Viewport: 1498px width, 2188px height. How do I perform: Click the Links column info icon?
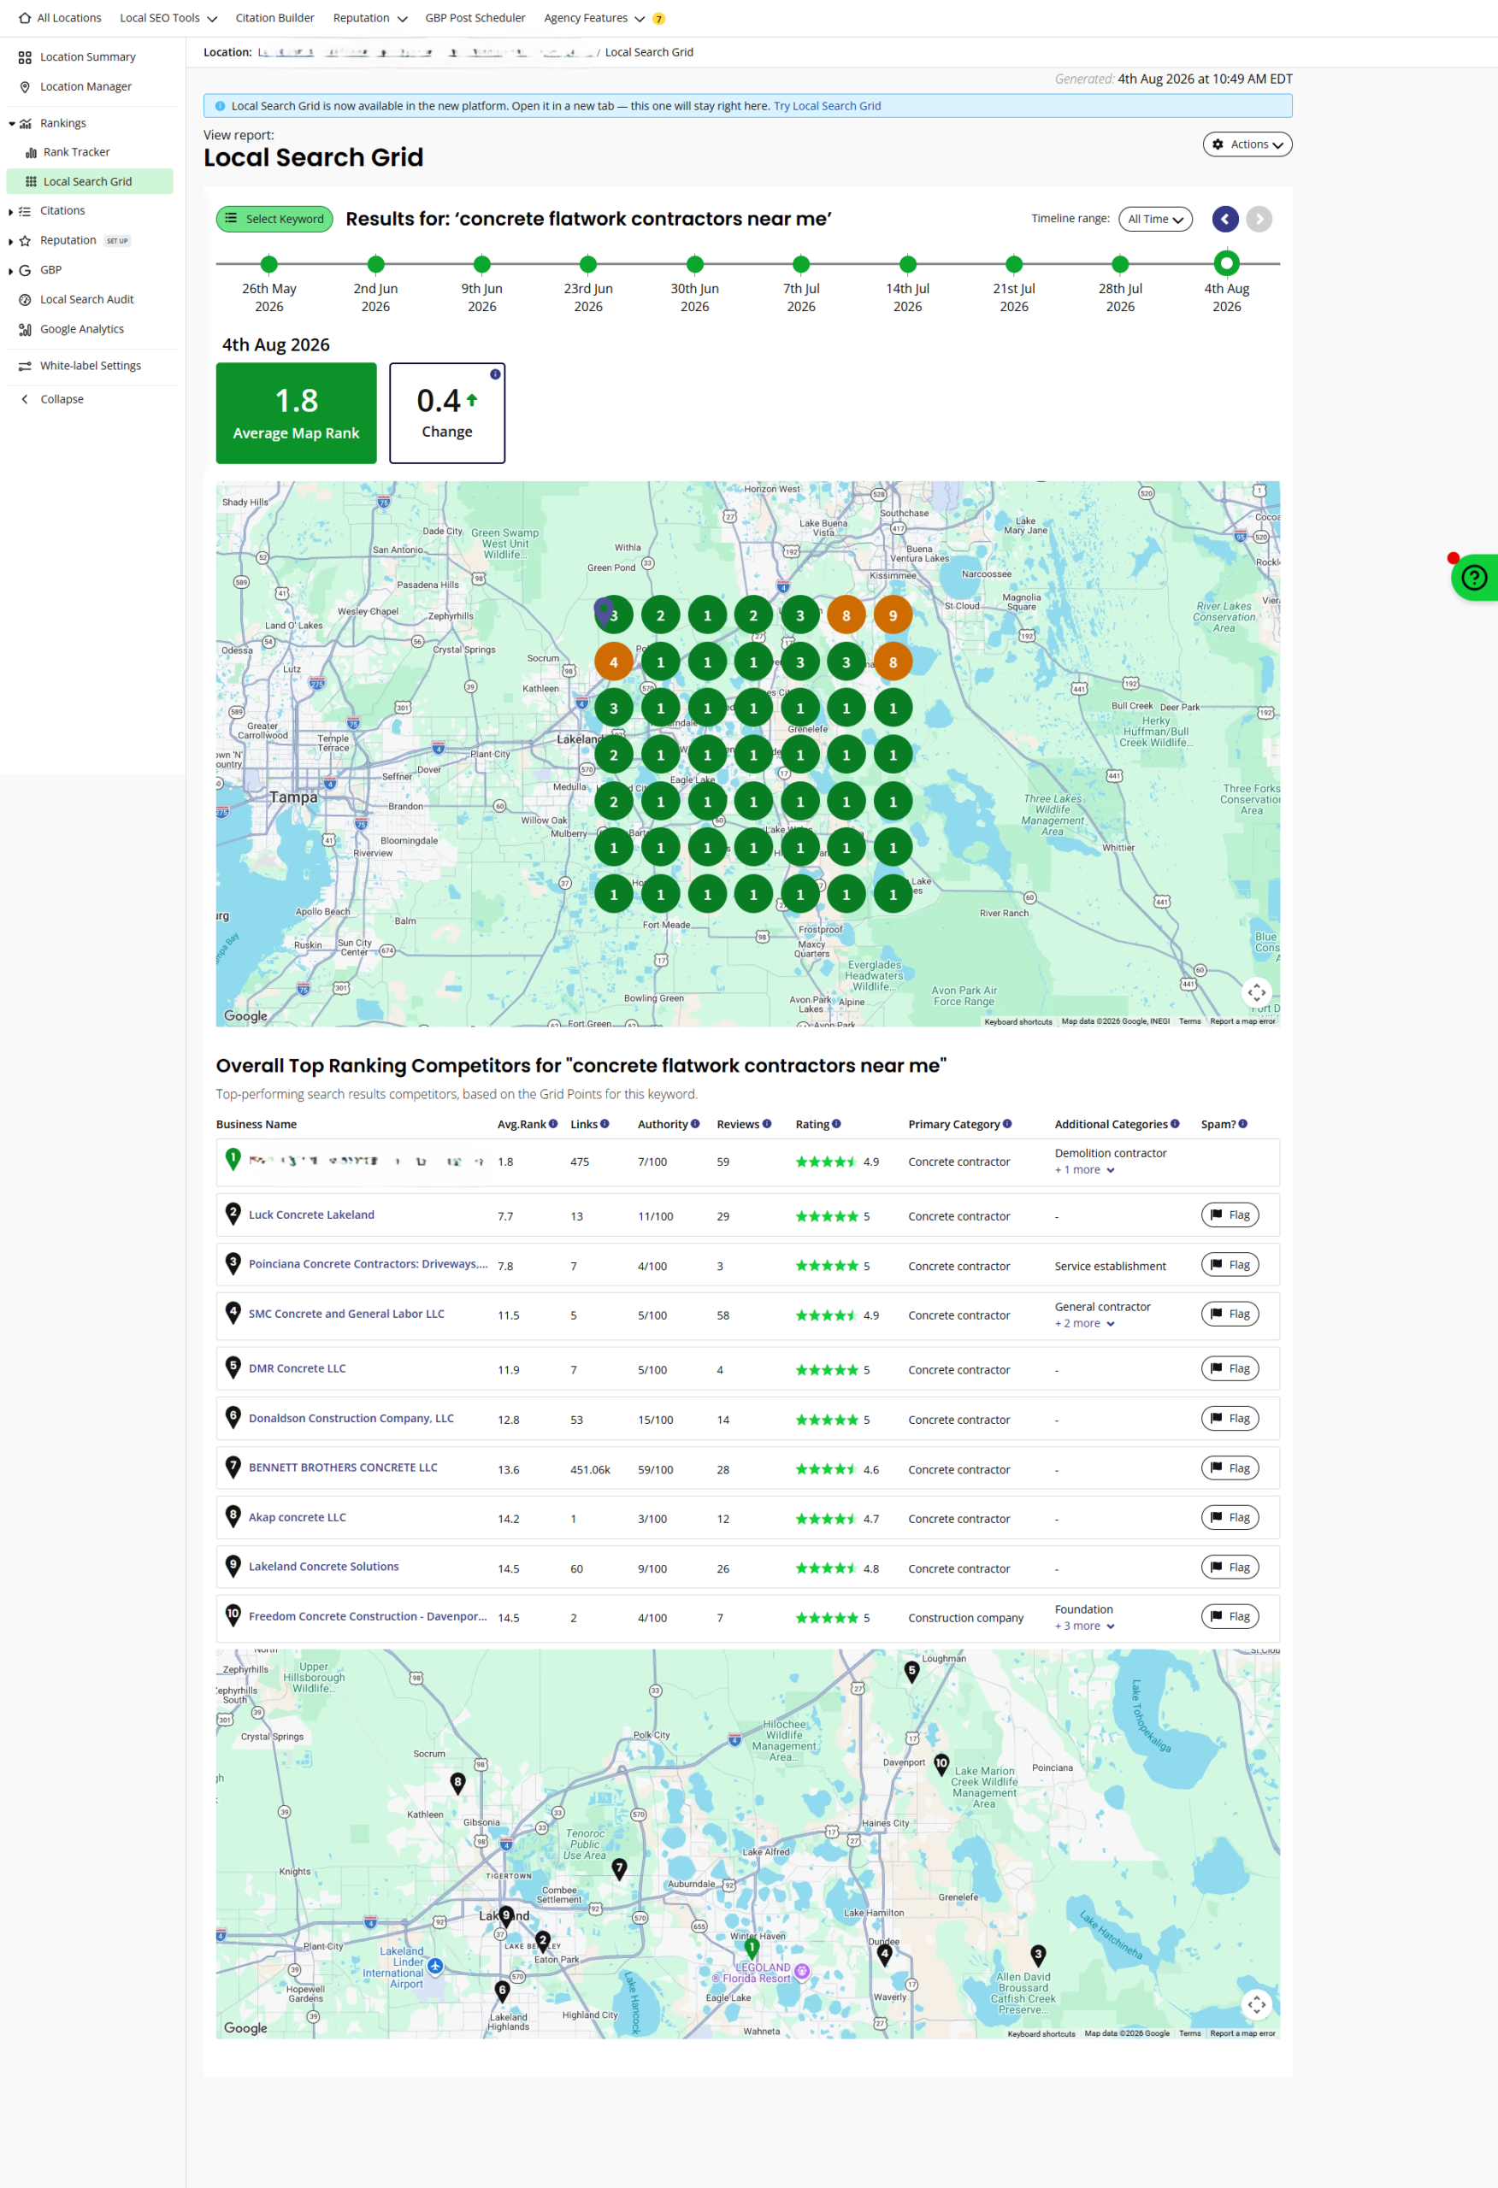coord(605,1123)
